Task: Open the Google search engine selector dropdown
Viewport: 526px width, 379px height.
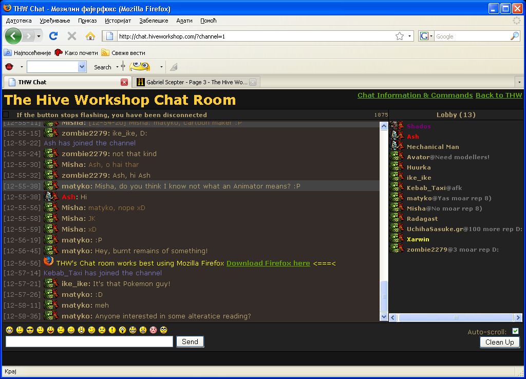Action: point(431,36)
